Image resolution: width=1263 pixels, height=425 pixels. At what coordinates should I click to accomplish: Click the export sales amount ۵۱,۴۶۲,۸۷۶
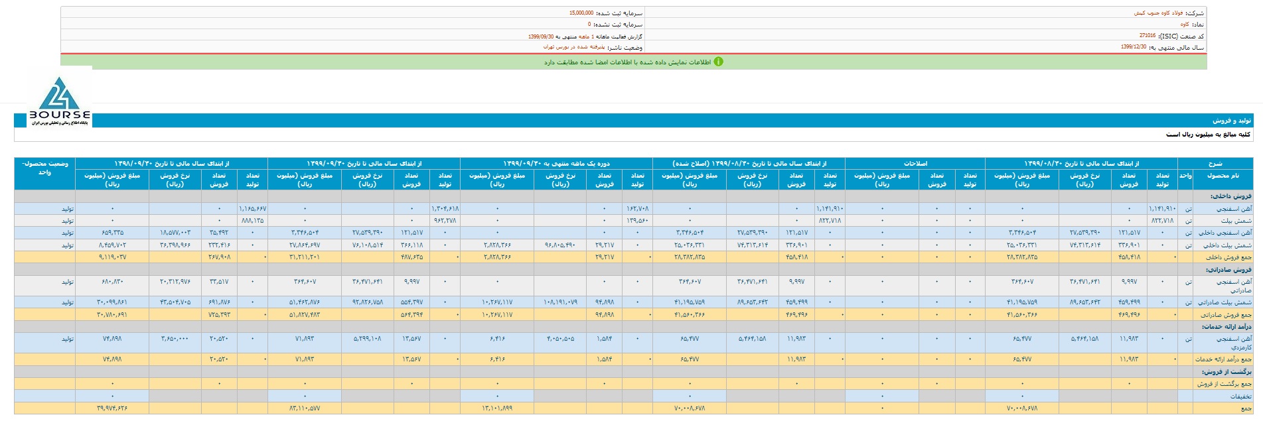point(305,302)
